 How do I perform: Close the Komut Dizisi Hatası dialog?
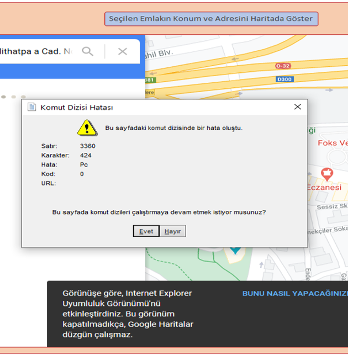tap(297, 107)
